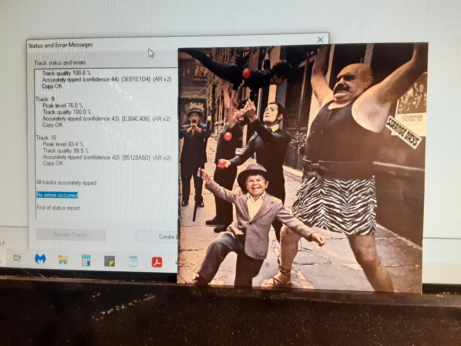
Task: Click the confidence 42 accurately ripped line
Action: [107, 157]
